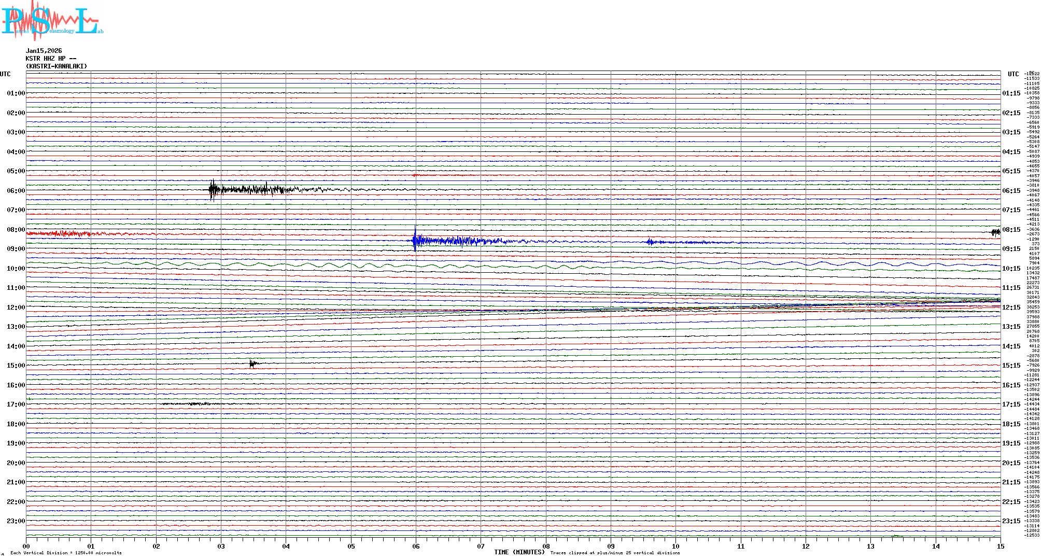Click the 12:00 hour label on the left
The width and height of the screenshot is (1042, 560).
pyautogui.click(x=16, y=307)
